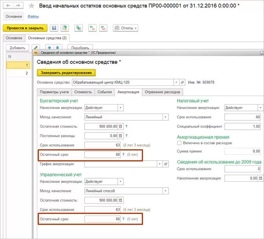This screenshot has width=264, height=239.
Task: Click the post document icon in toolbar
Action: [65, 28]
